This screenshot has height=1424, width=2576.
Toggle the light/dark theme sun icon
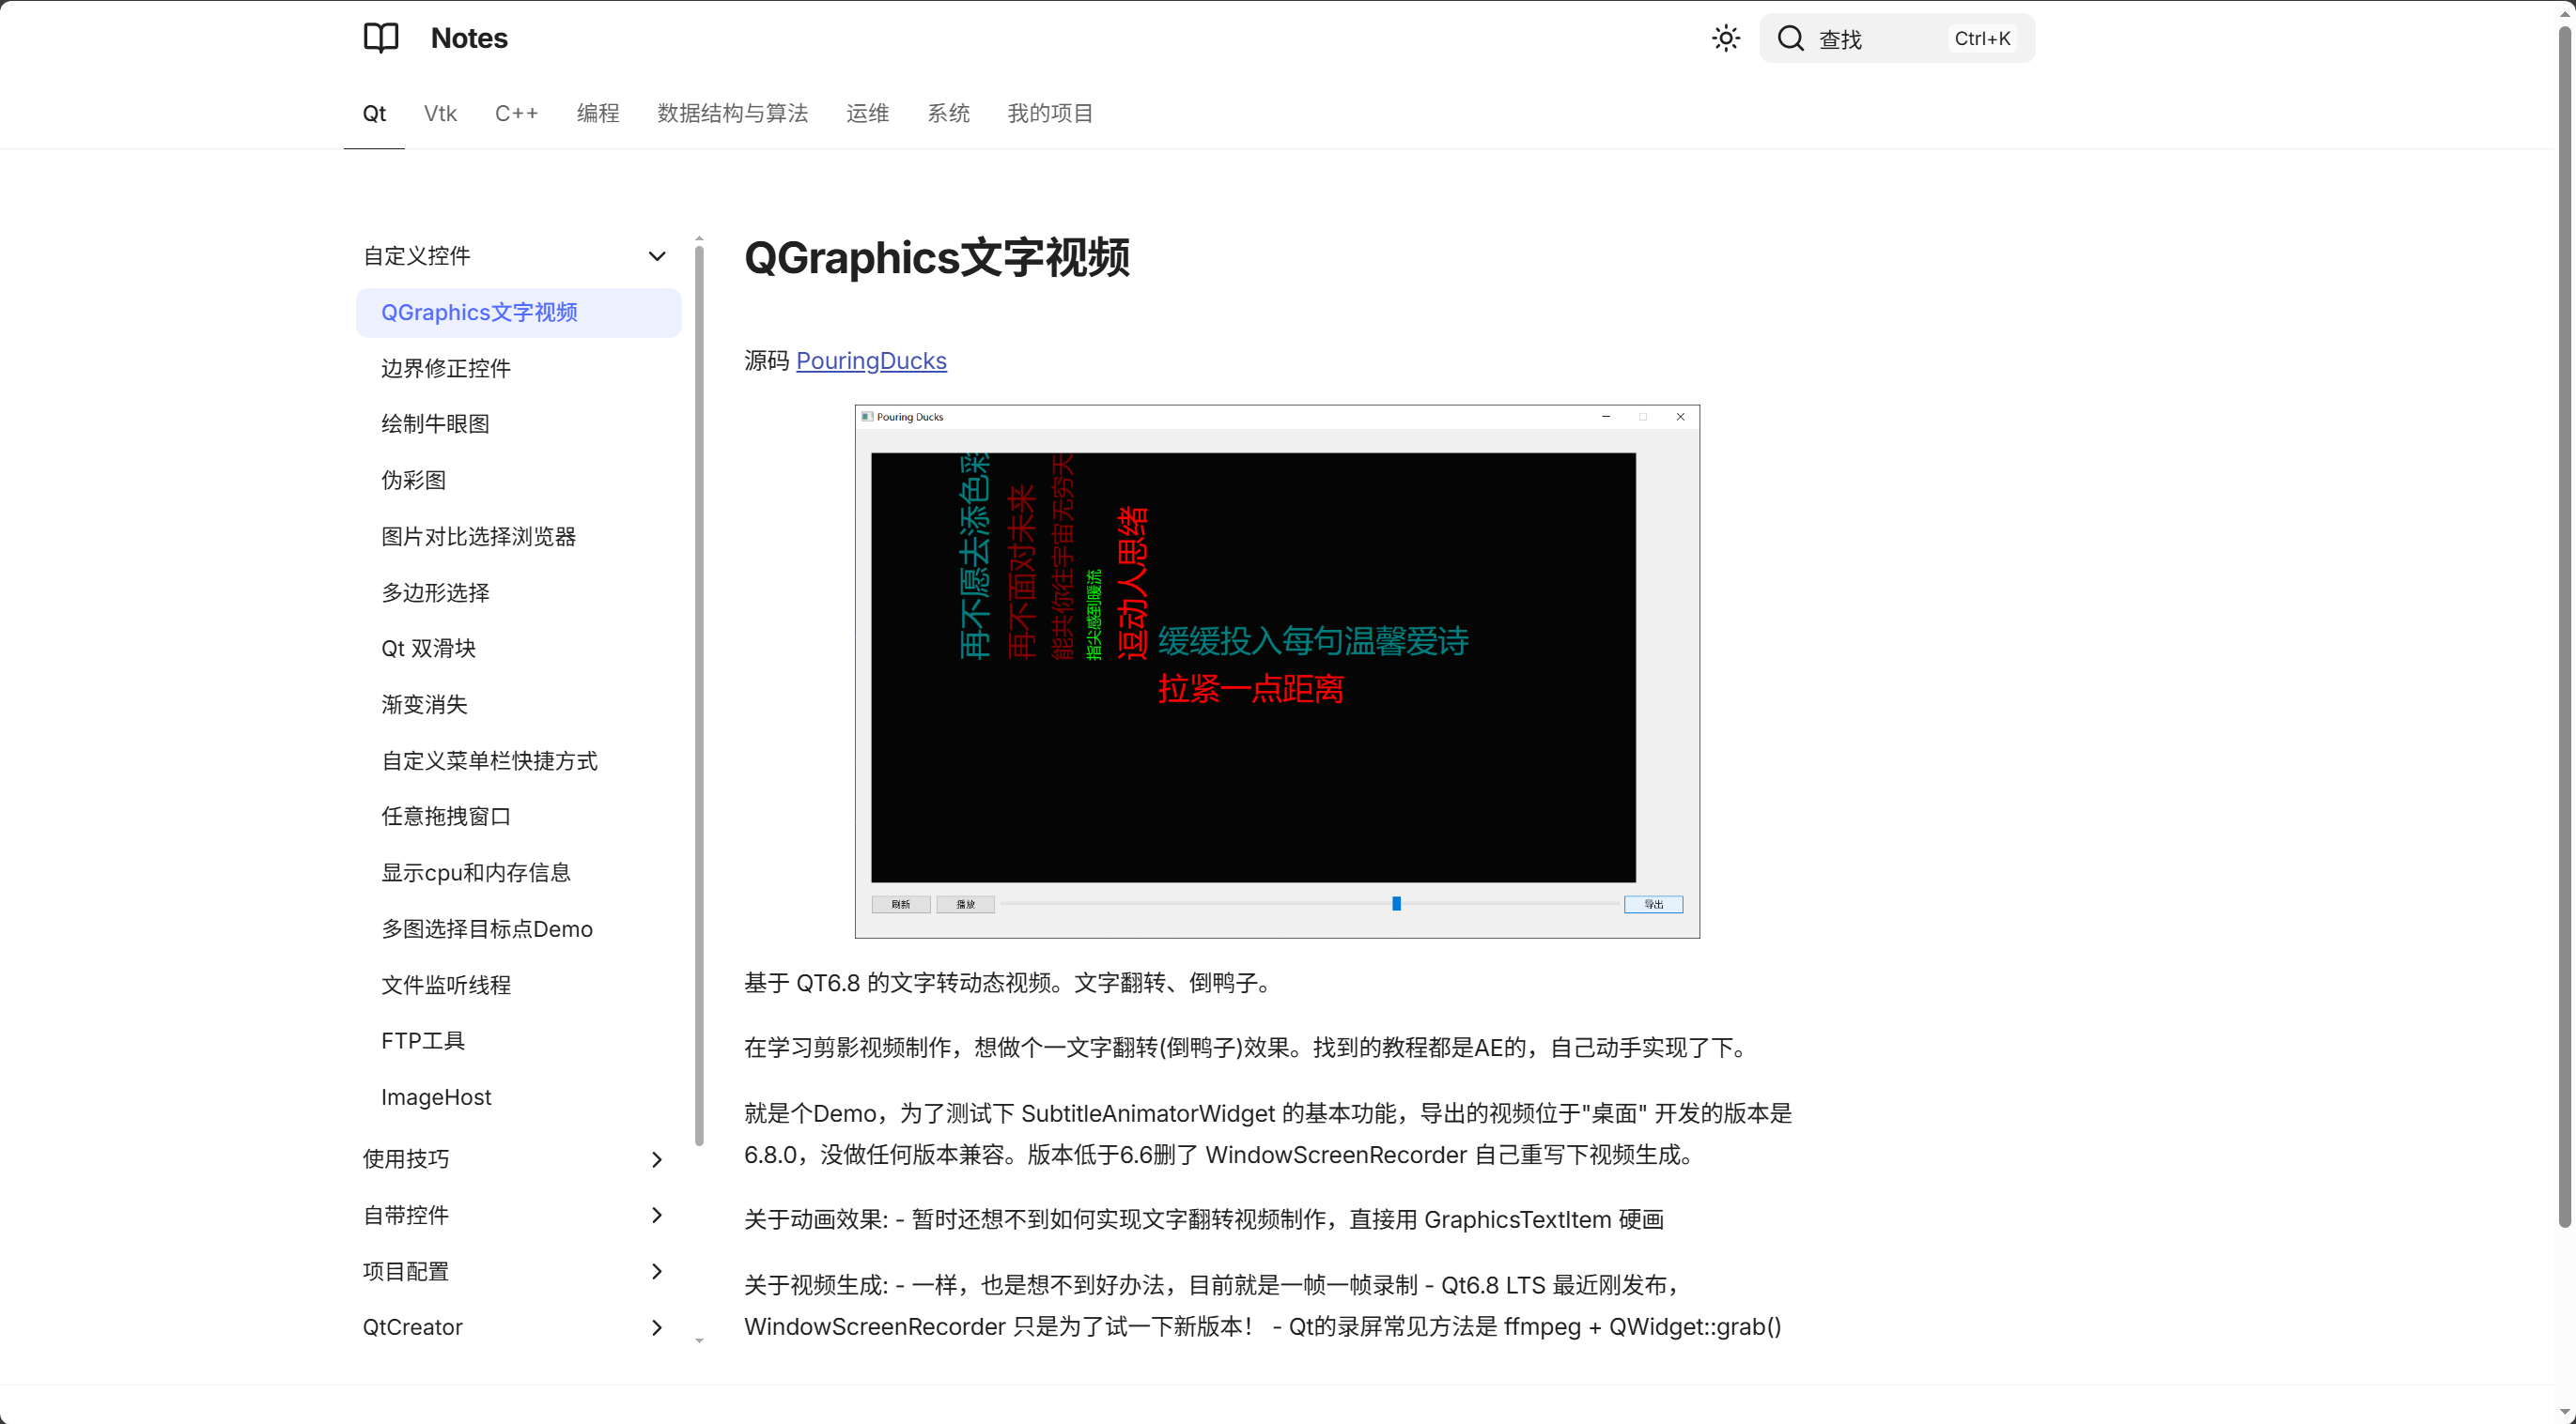click(x=1726, y=38)
